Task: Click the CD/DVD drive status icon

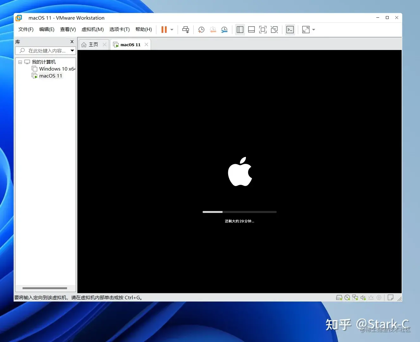Action: click(x=347, y=297)
